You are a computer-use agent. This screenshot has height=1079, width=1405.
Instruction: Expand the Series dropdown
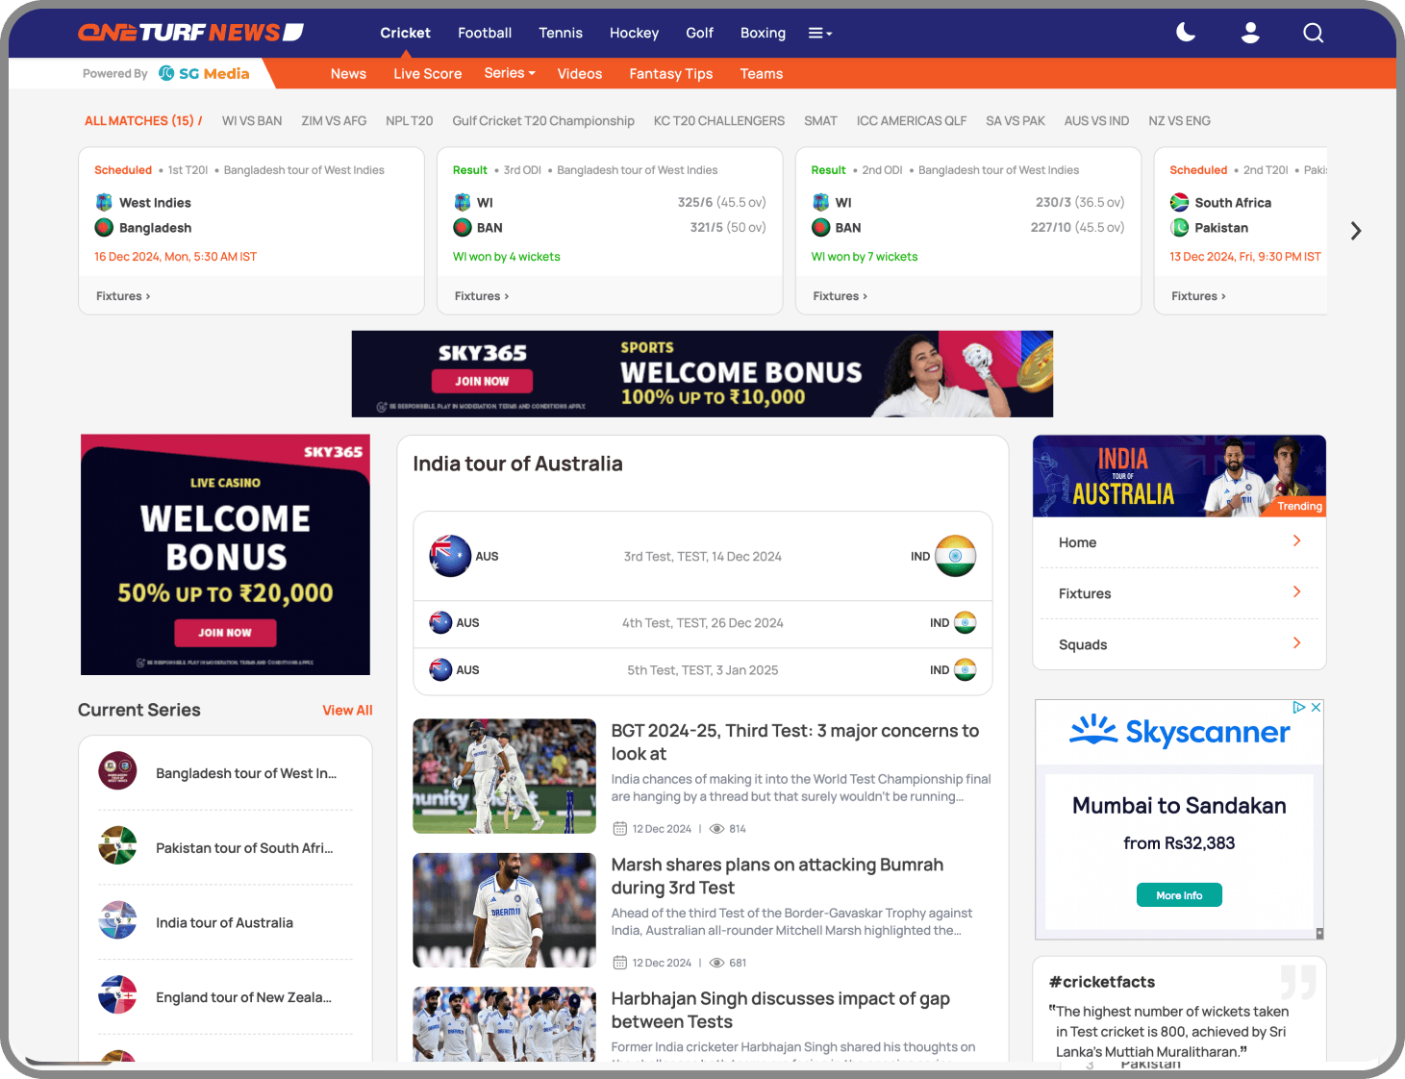click(510, 73)
